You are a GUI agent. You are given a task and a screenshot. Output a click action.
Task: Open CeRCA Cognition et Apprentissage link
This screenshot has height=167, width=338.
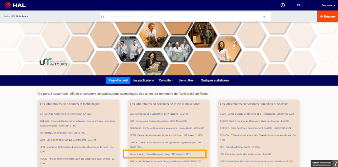[166, 145]
